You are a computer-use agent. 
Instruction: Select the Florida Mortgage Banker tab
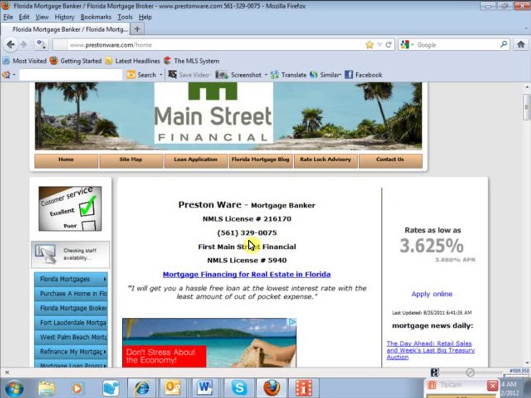65,29
